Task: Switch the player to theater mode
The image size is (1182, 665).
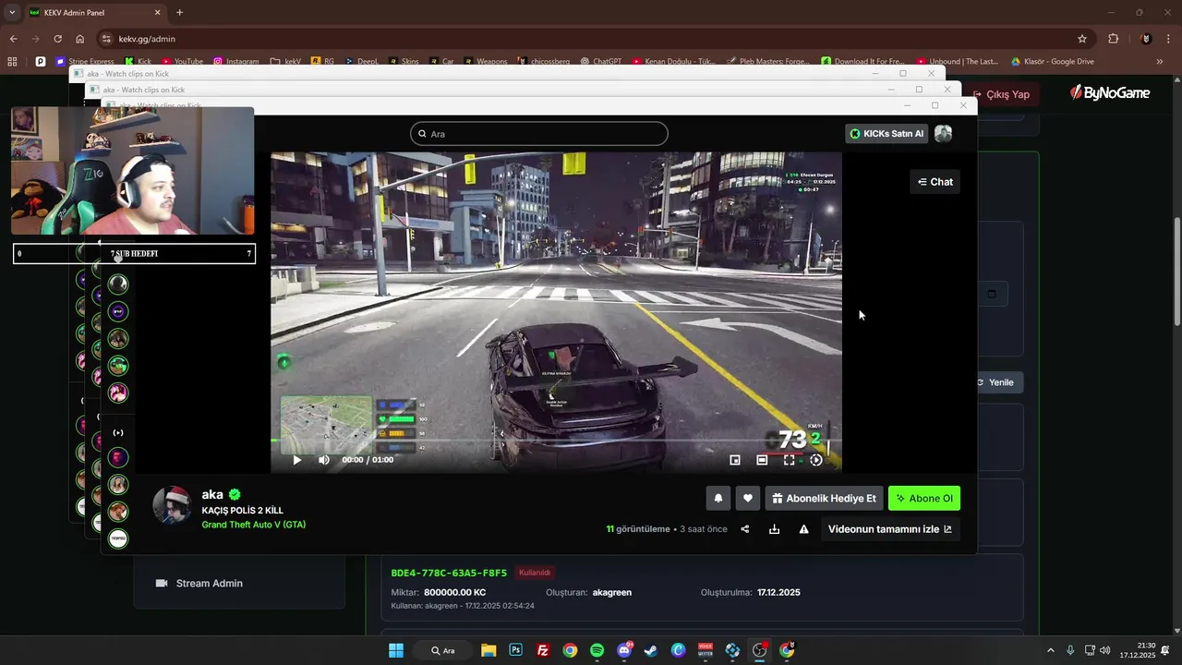Action: pyautogui.click(x=762, y=460)
